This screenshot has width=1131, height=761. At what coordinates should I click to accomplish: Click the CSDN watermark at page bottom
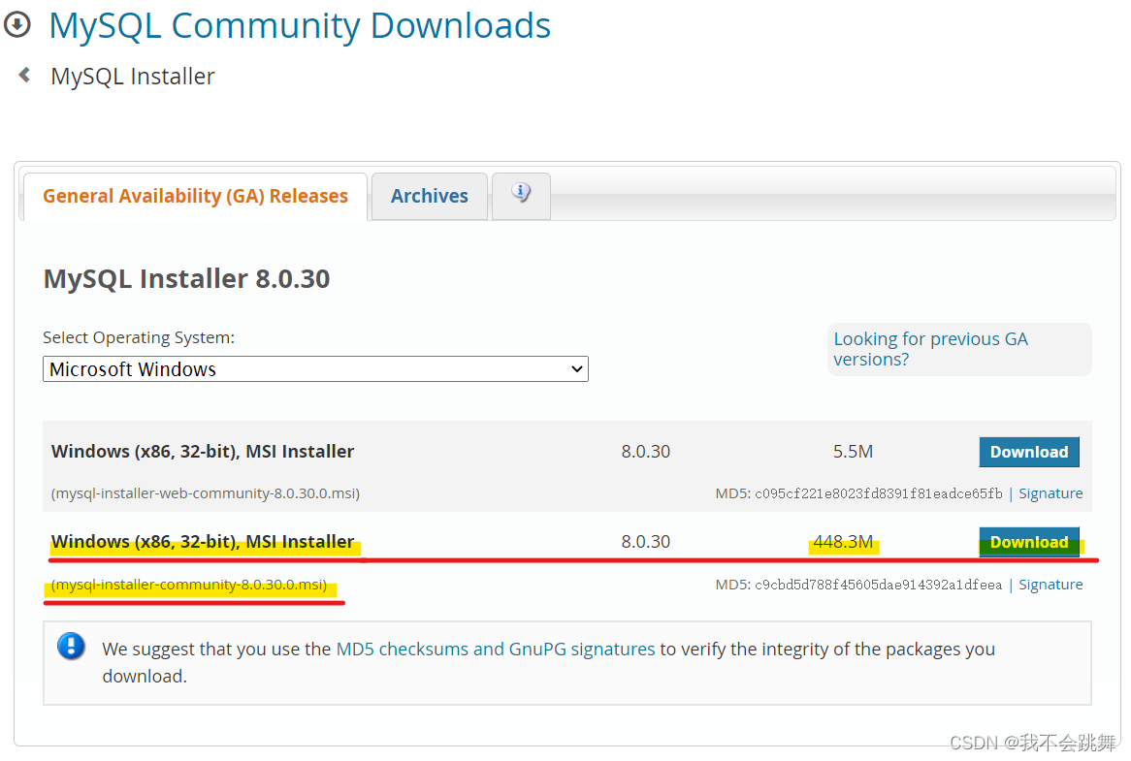pyautogui.click(x=1033, y=744)
